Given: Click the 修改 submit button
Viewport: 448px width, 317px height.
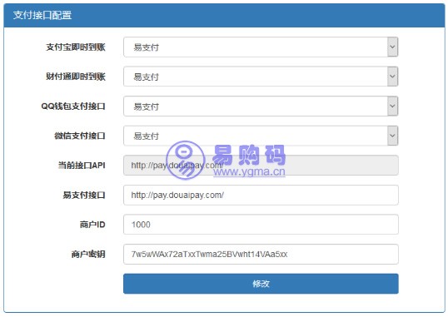Looking at the screenshot, I should pos(261,284).
